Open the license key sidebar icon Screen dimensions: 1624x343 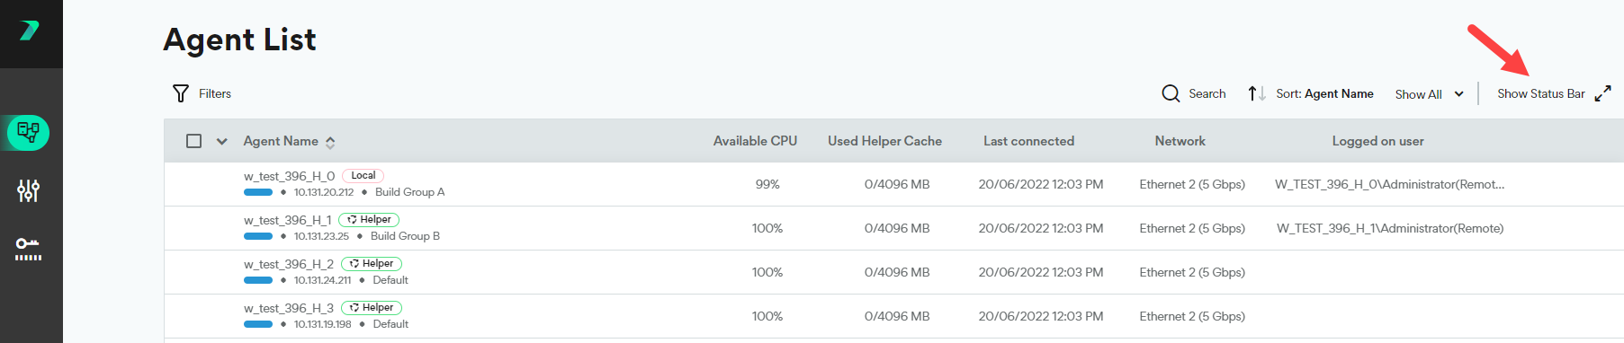click(x=29, y=249)
